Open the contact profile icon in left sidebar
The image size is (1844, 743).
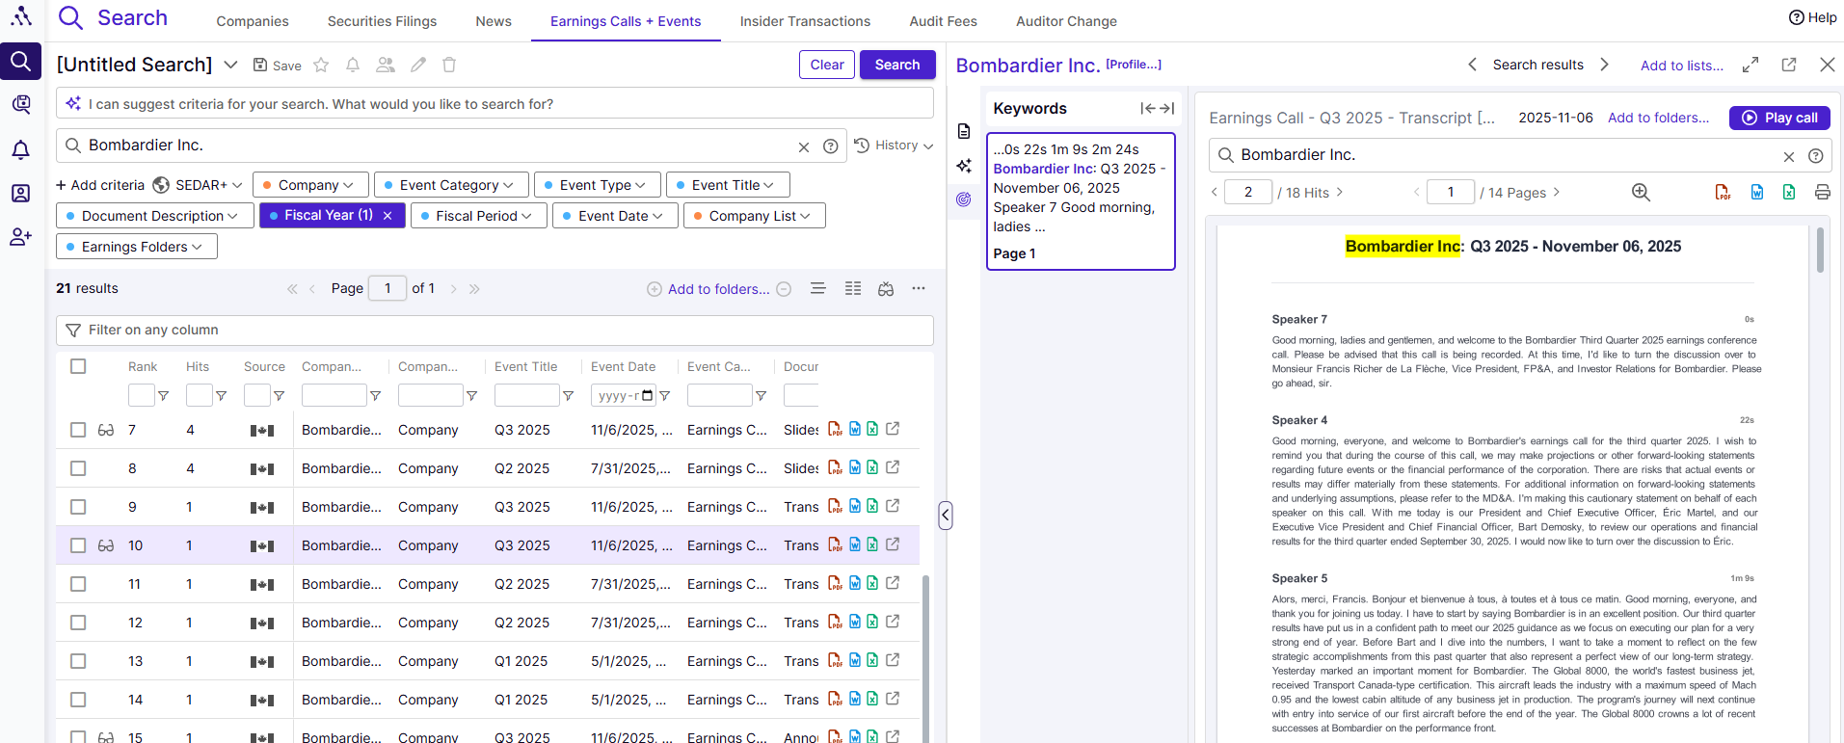point(21,194)
